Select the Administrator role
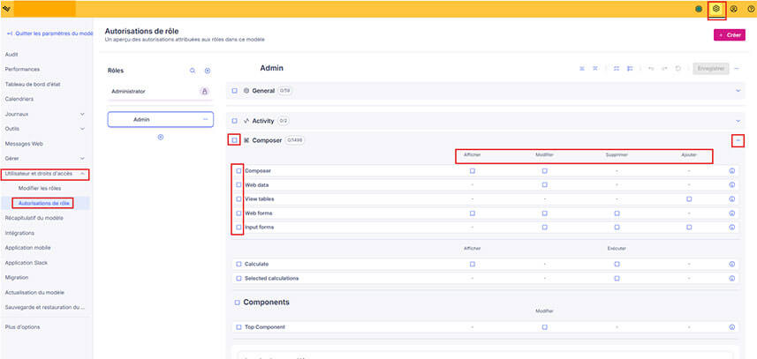757x359 pixels. (160, 92)
